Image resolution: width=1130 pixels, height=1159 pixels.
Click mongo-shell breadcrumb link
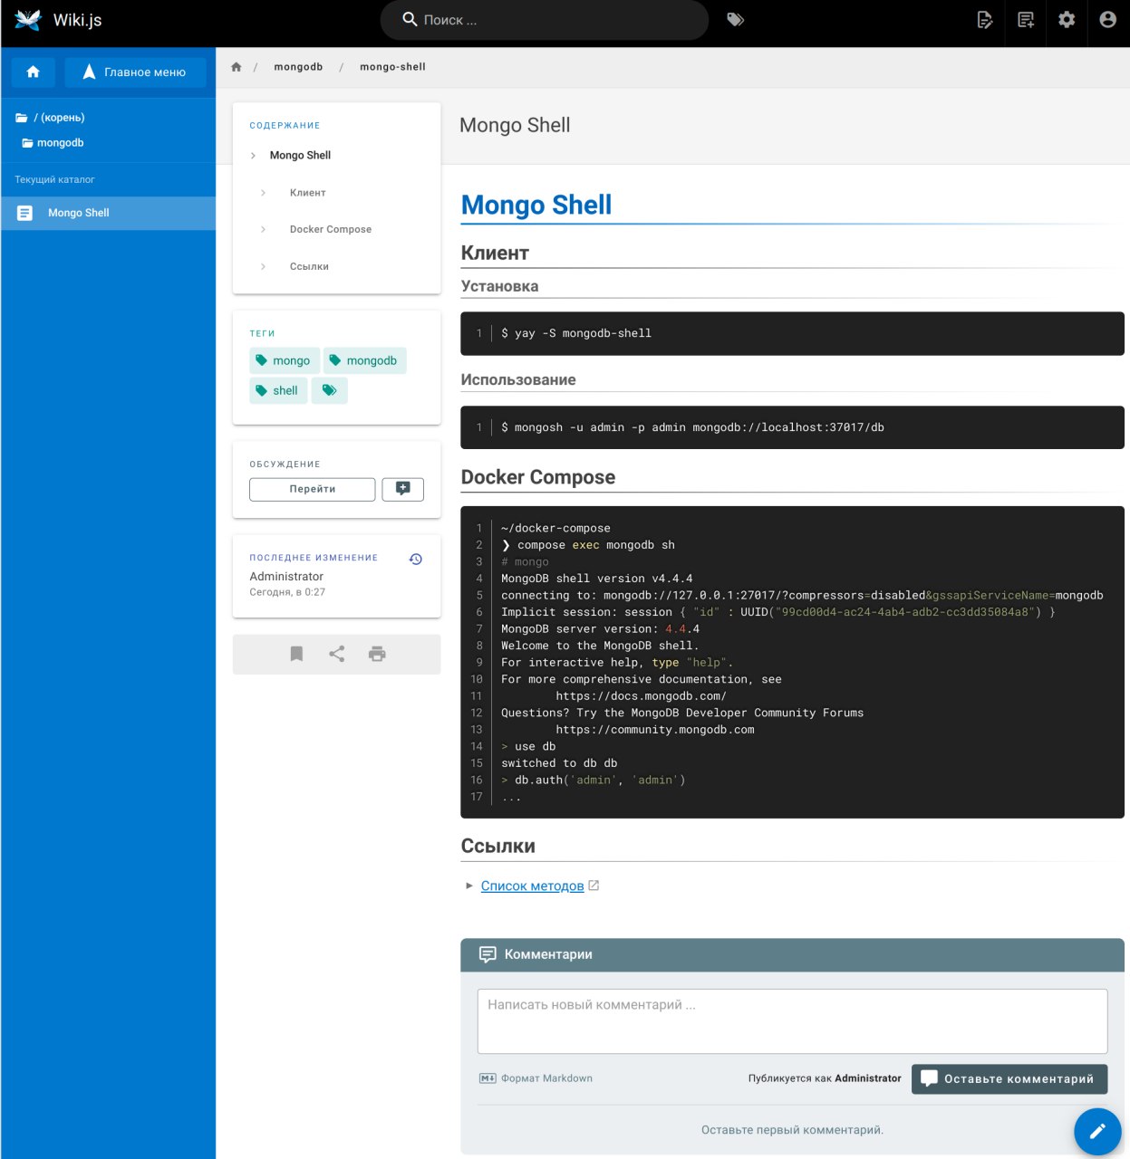(392, 67)
